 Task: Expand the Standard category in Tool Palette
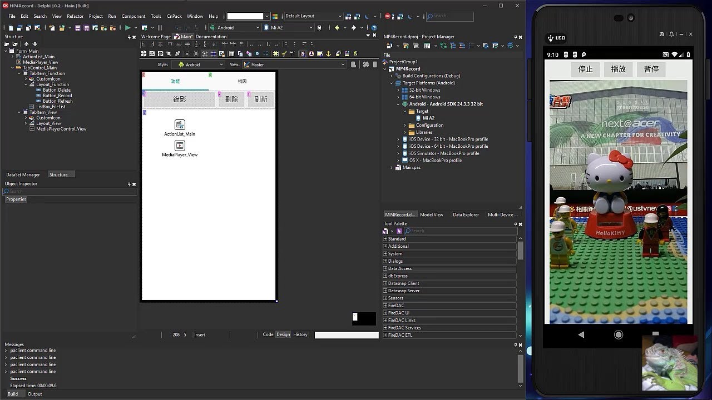point(385,239)
